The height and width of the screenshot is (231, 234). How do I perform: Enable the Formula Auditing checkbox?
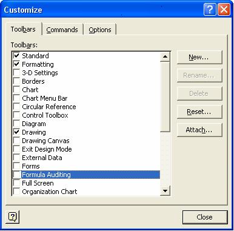(x=16, y=175)
